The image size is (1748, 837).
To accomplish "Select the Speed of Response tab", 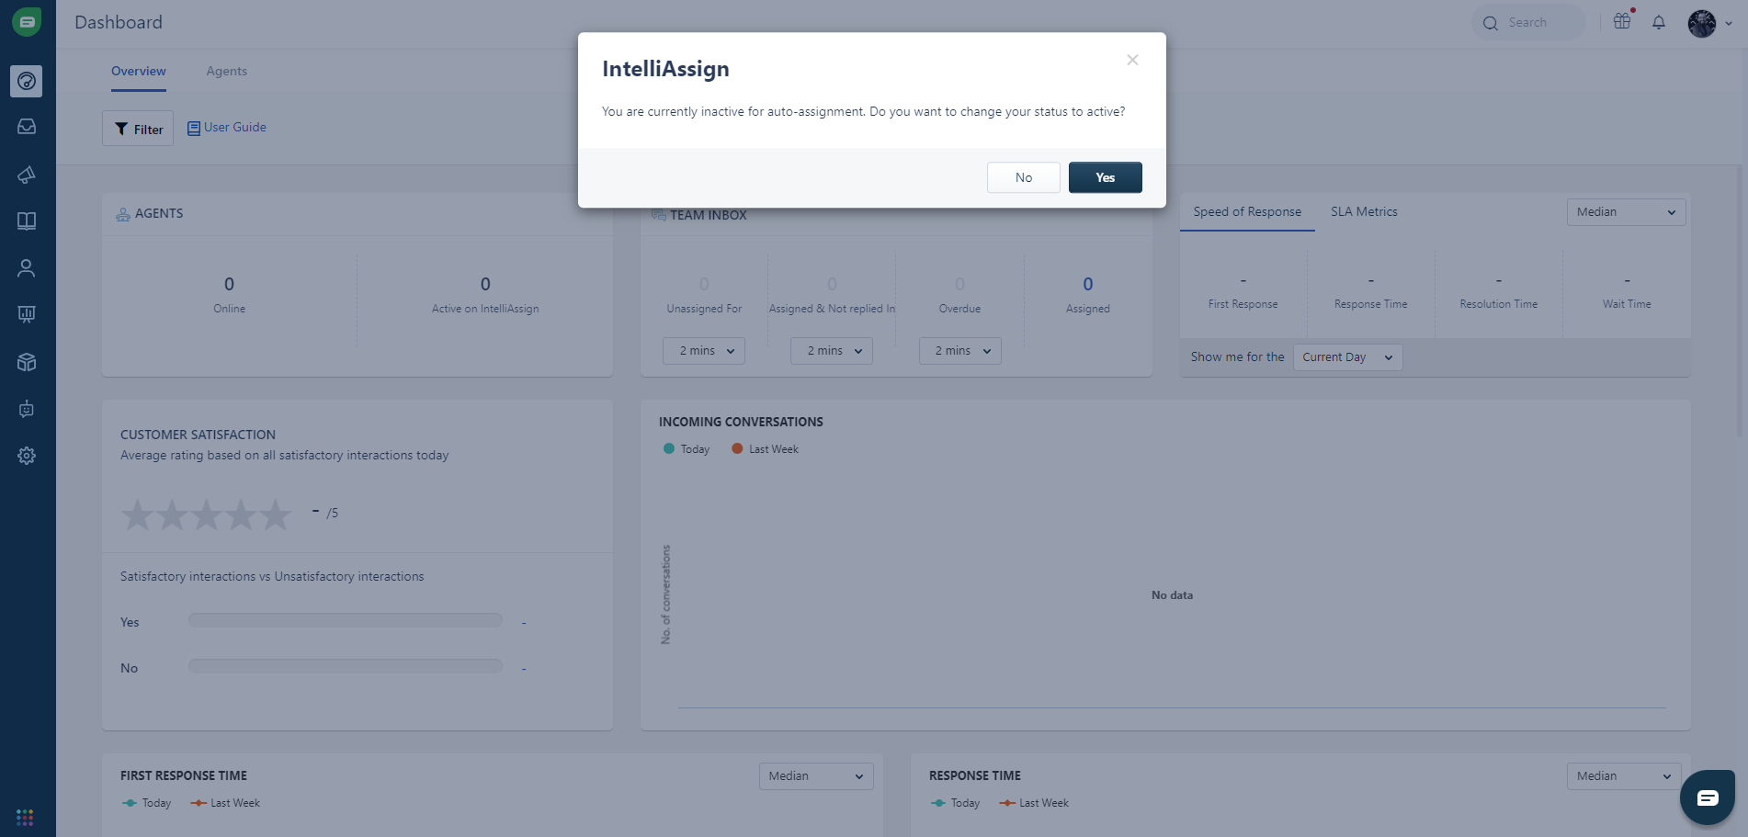I will (x=1247, y=212).
